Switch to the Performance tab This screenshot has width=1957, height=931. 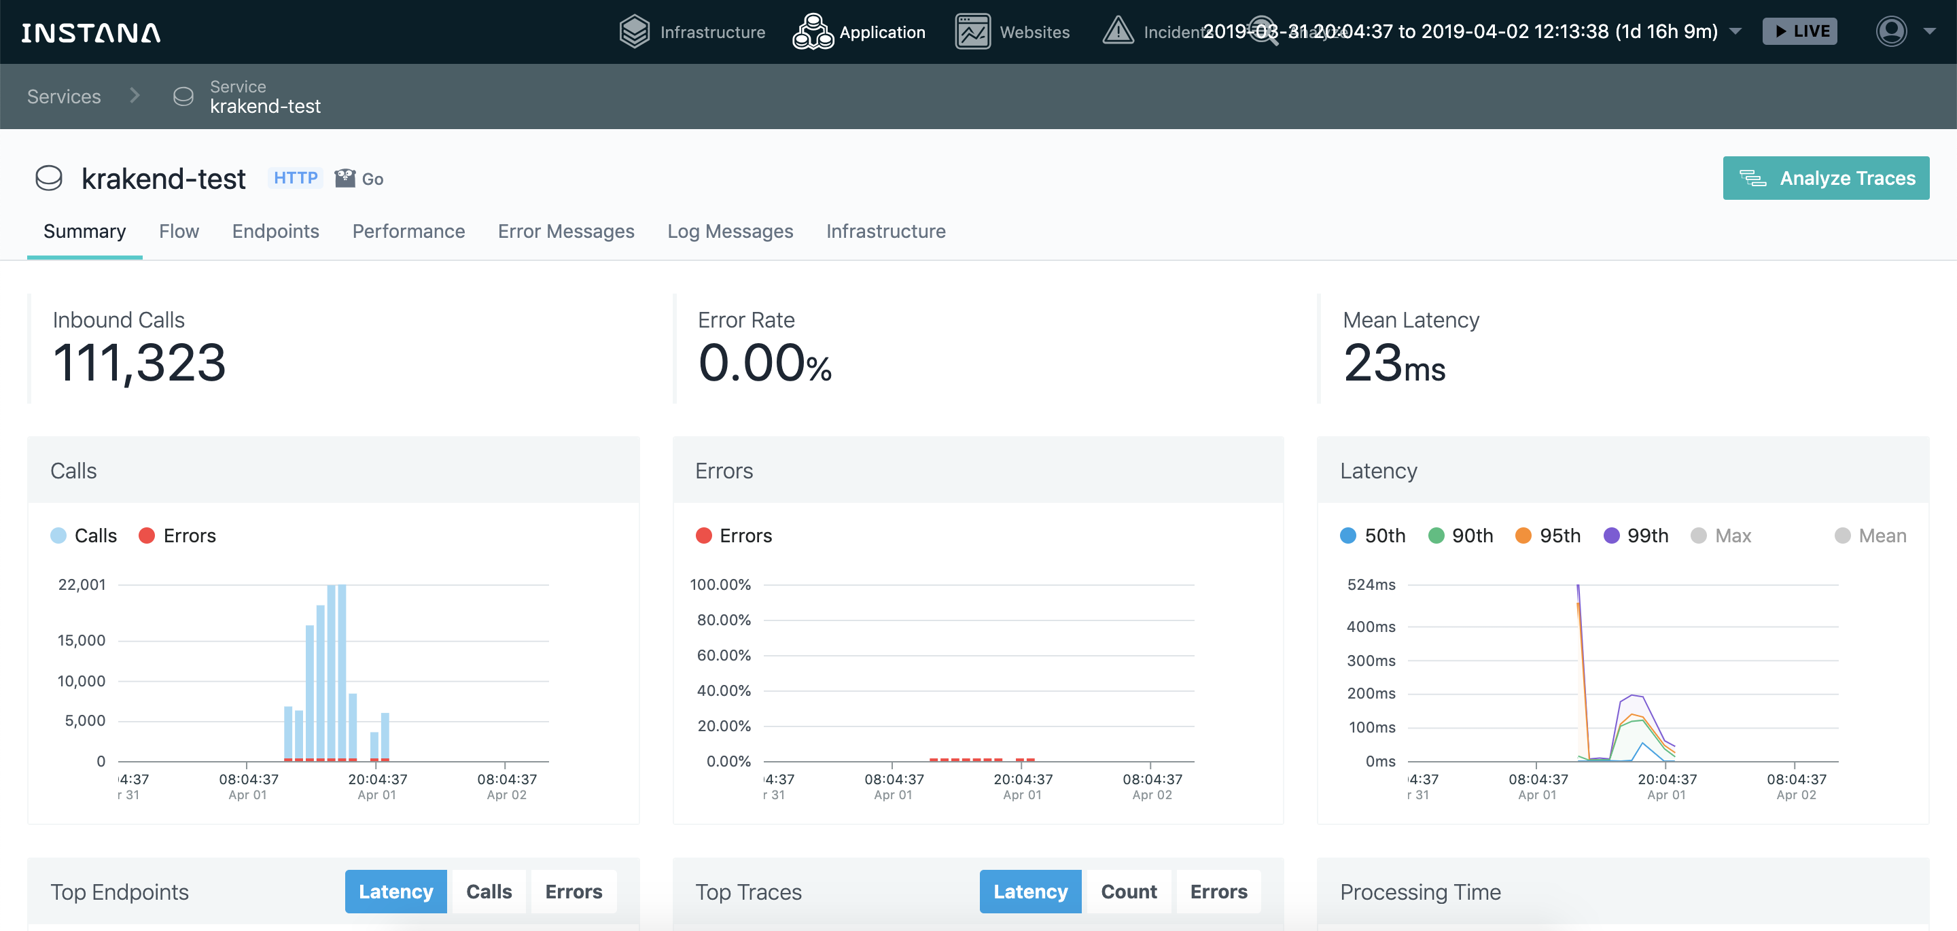point(408,231)
